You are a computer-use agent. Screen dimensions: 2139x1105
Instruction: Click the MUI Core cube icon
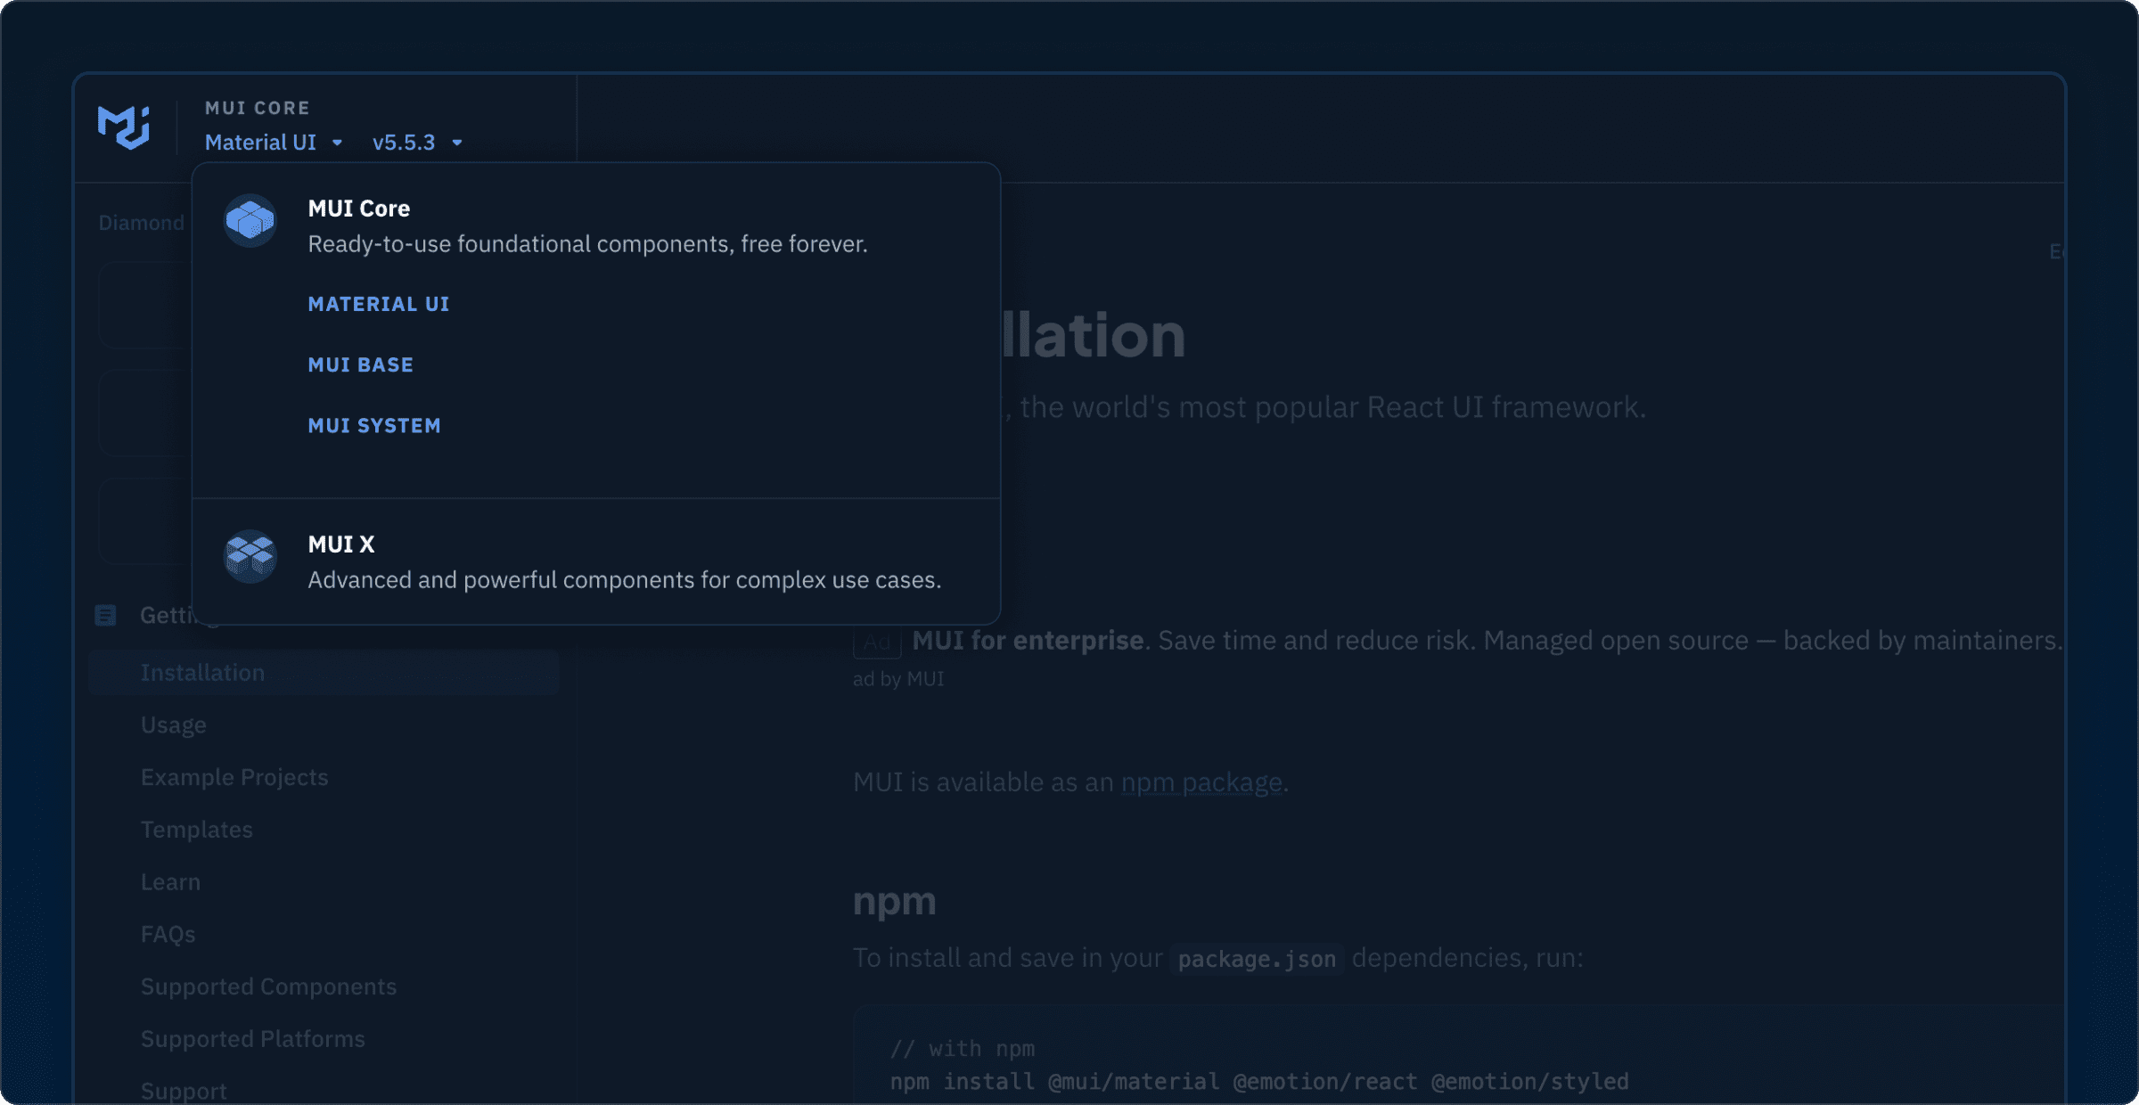click(250, 222)
